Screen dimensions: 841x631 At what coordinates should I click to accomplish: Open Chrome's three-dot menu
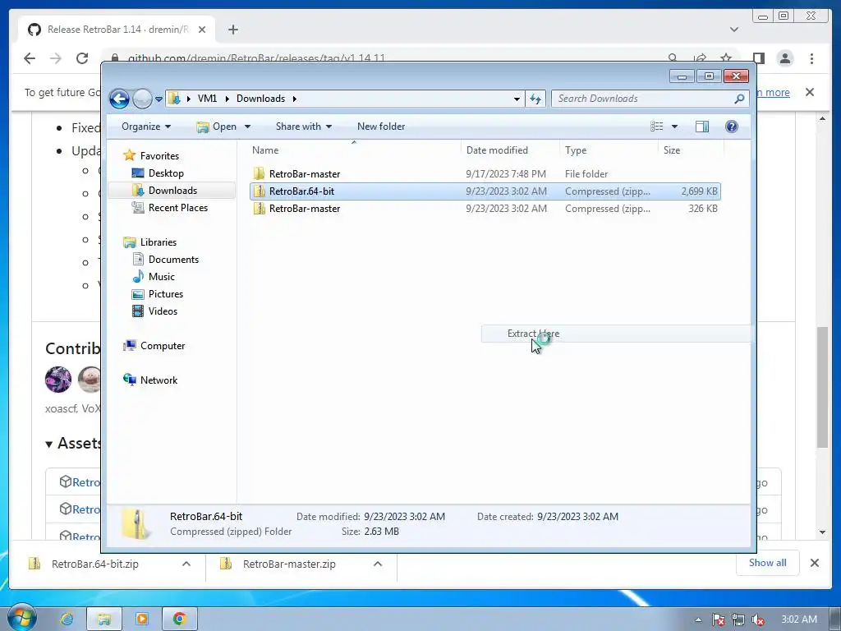point(811,58)
